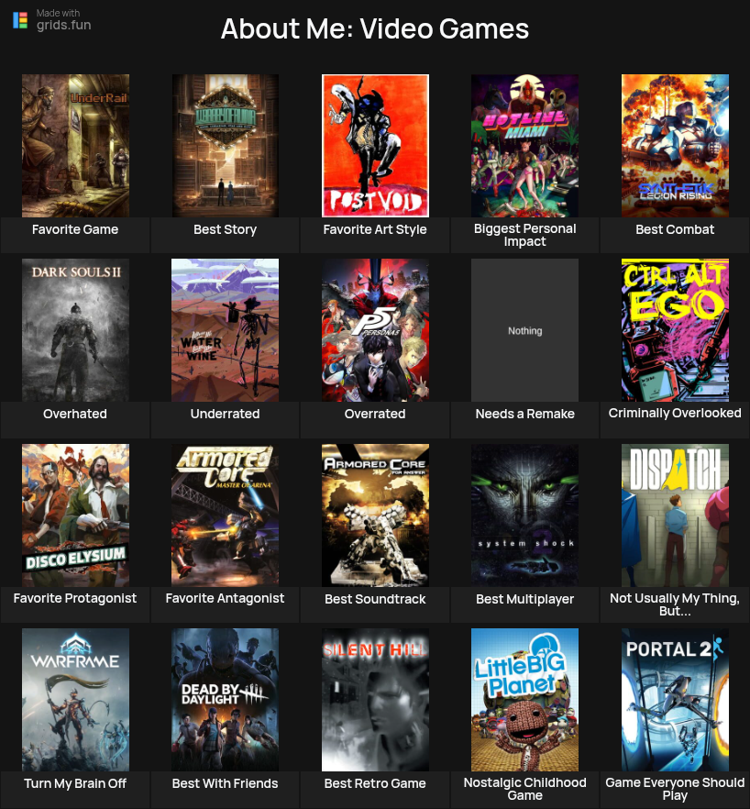
Task: Click the 'Biggest Personal Impact' label
Action: 524,235
